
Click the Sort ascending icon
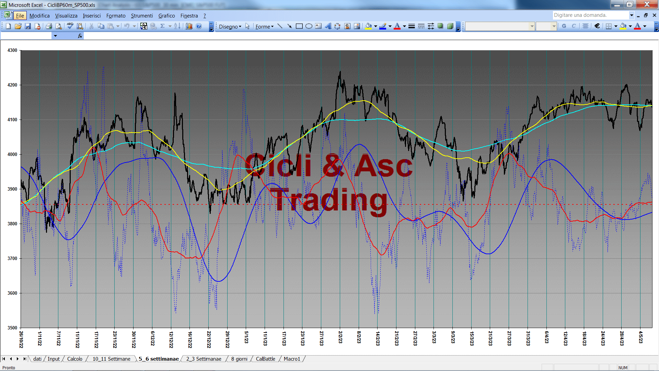(x=177, y=26)
